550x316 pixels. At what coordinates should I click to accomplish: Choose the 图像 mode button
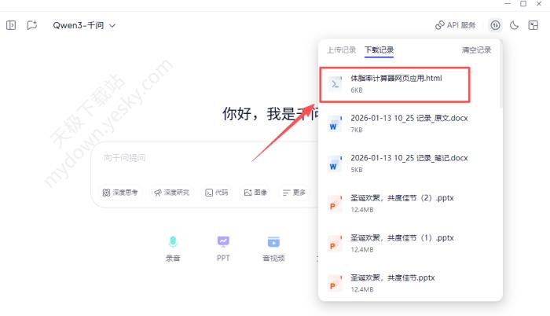pyautogui.click(x=255, y=192)
